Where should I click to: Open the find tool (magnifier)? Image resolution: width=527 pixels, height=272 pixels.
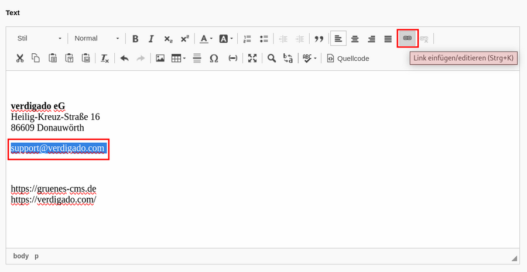coord(272,58)
